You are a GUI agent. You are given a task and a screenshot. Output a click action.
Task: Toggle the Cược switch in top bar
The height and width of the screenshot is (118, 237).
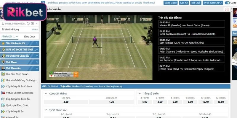(x=227, y=3)
